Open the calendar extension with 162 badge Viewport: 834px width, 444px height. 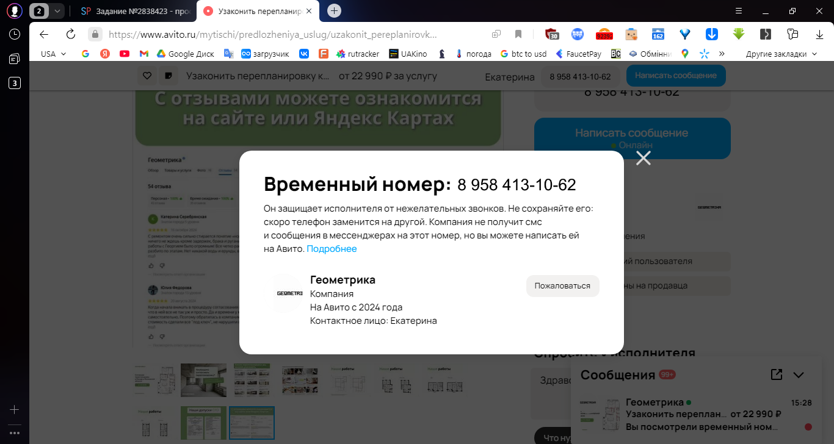point(658,34)
